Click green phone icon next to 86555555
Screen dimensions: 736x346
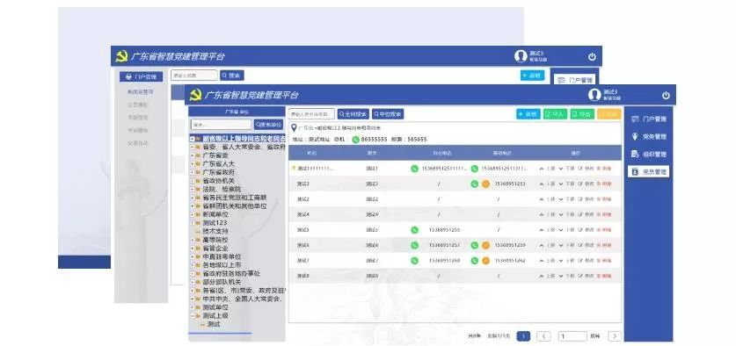pos(355,140)
